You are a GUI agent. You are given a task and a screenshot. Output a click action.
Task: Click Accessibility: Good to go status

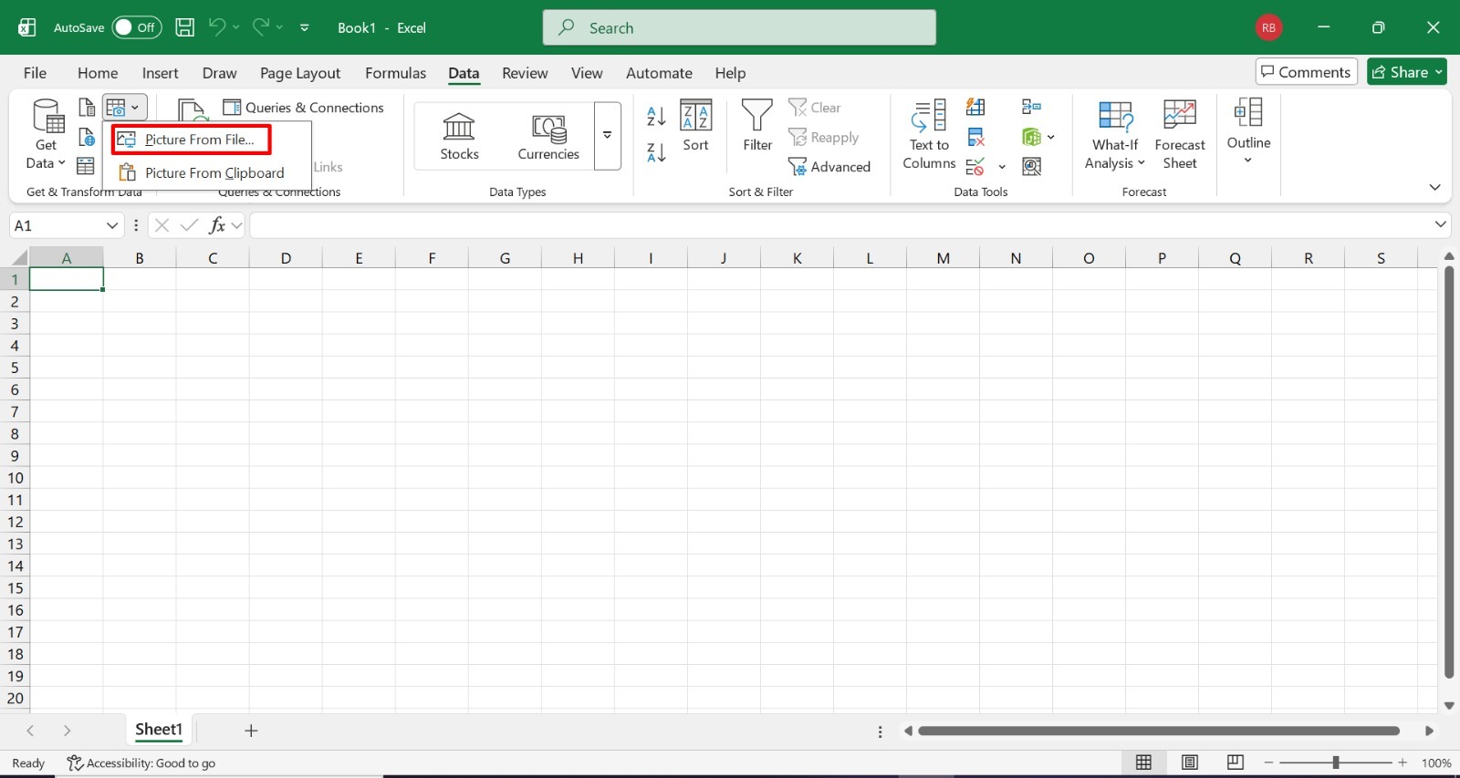point(141,763)
